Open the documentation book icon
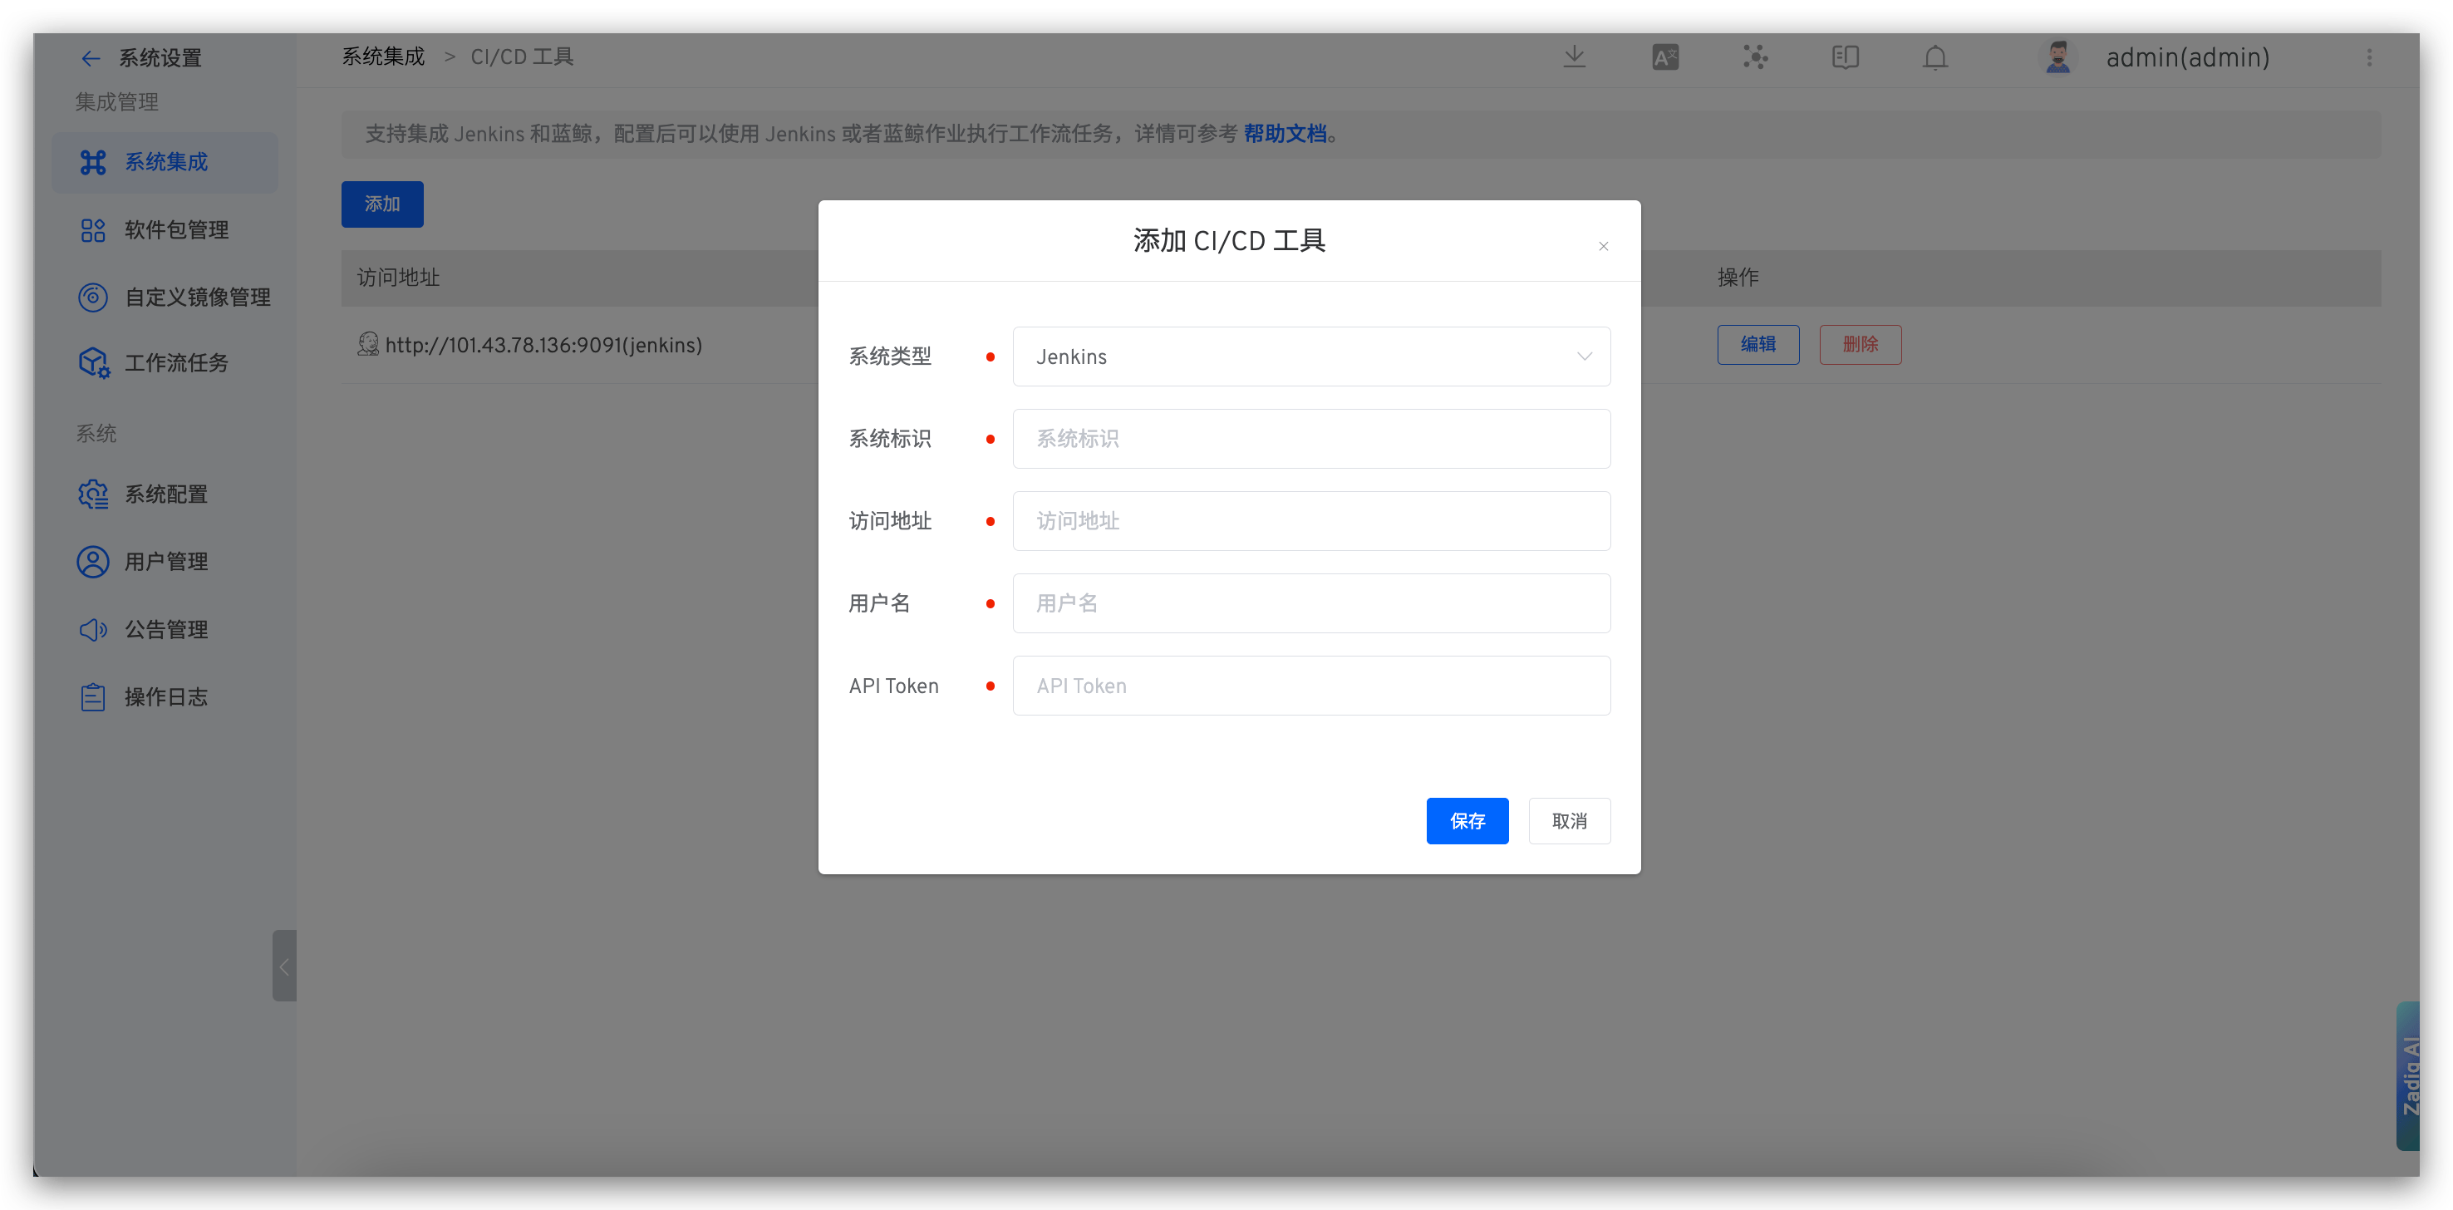The image size is (2453, 1210). [x=1846, y=57]
